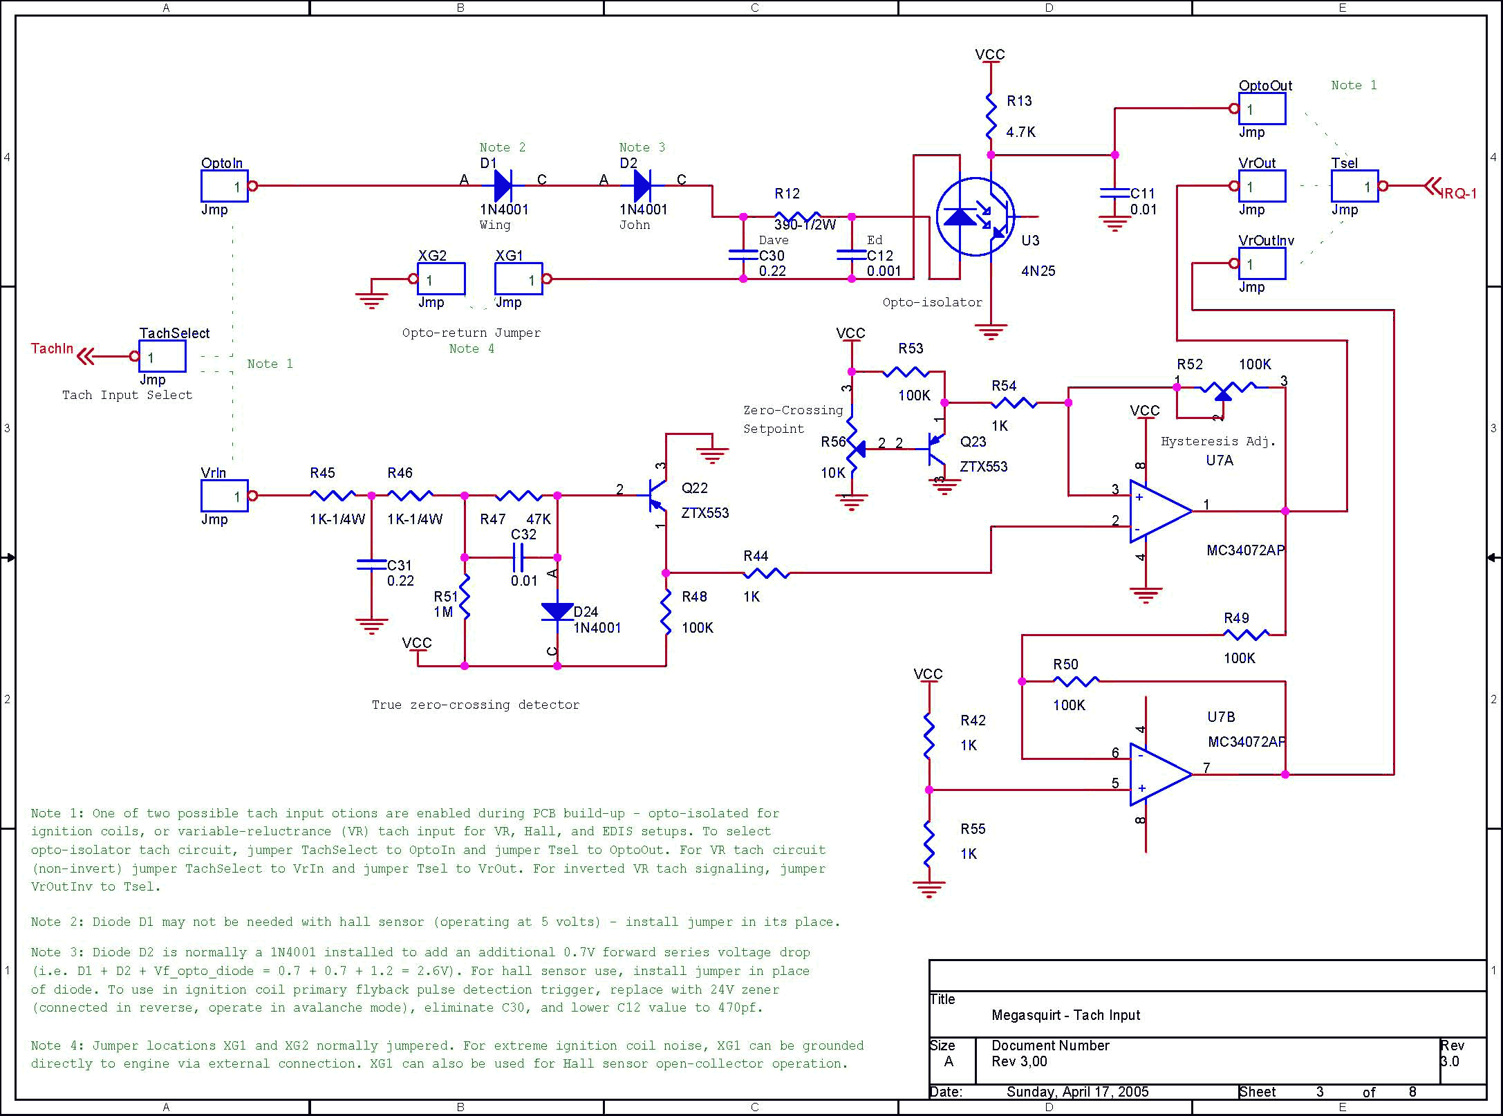Click the TachSelect jumper box
The width and height of the screenshot is (1503, 1116).
coord(162,357)
